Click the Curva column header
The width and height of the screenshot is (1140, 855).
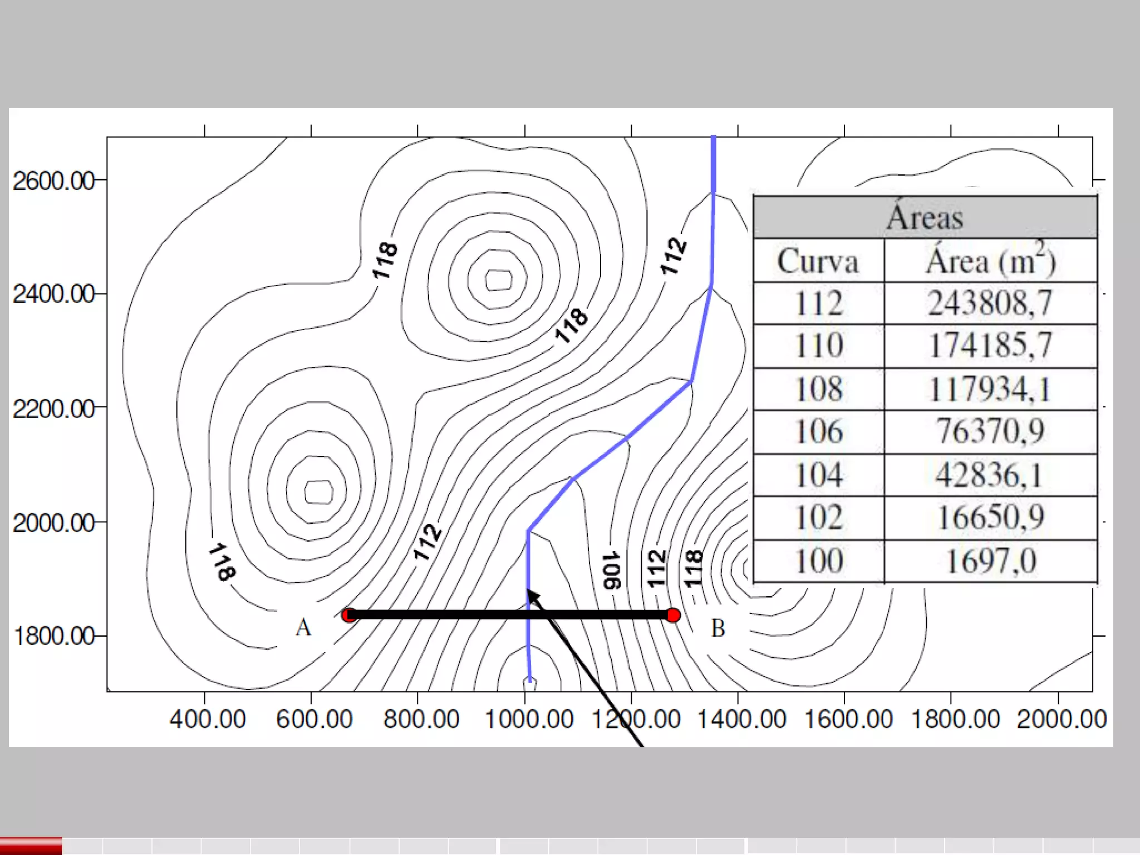pos(818,261)
